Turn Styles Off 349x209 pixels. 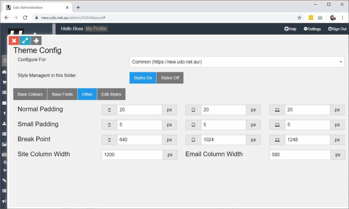[170, 78]
